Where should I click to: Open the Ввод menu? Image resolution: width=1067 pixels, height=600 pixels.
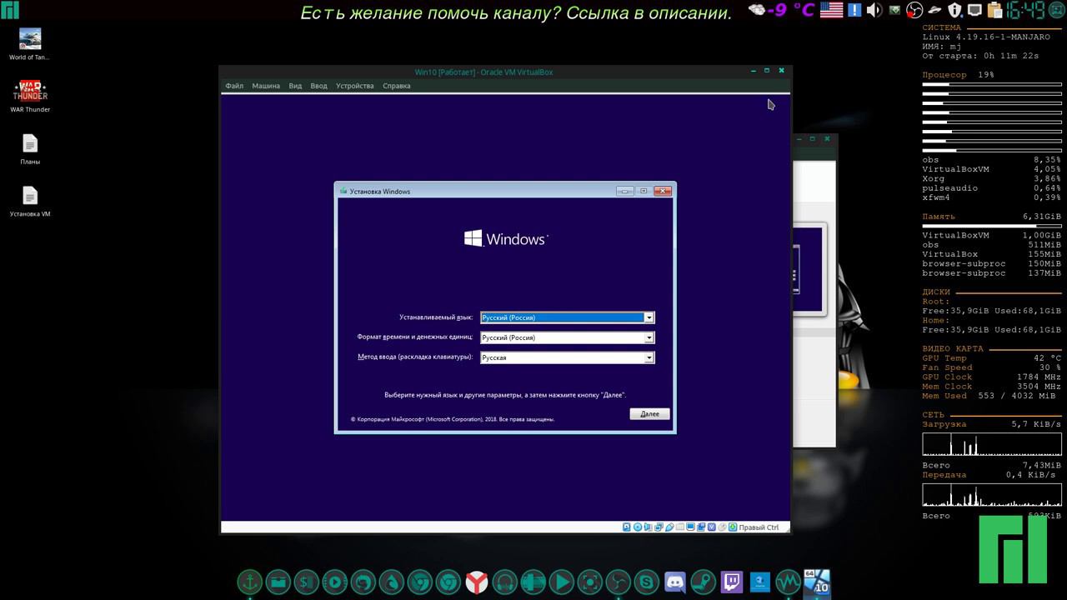[318, 86]
